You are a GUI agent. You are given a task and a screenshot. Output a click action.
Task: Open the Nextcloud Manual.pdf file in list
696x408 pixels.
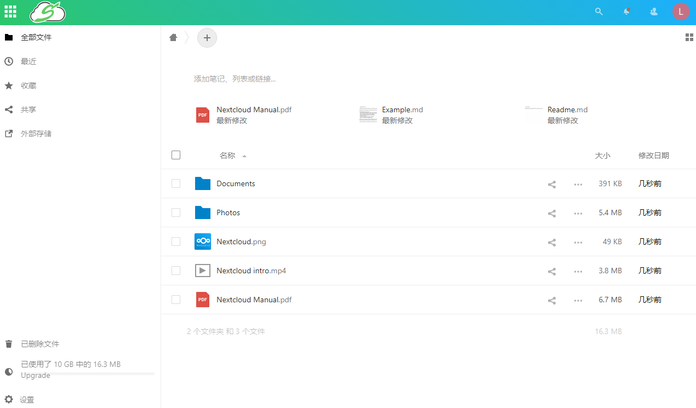[254, 300]
